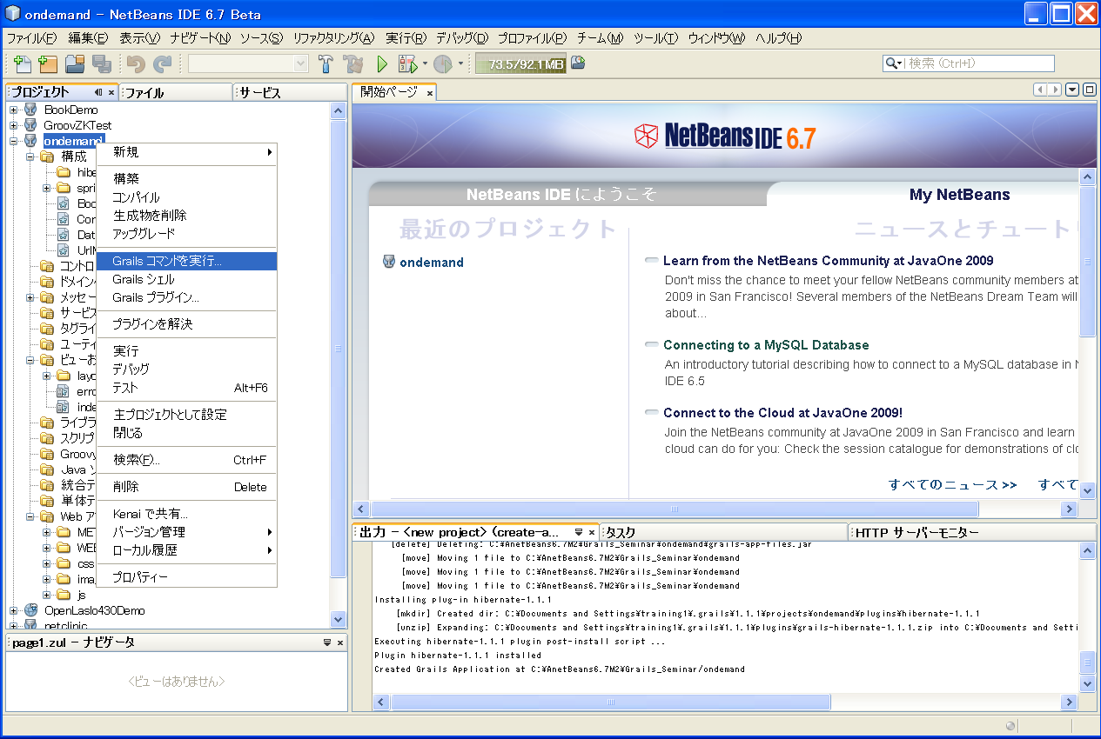Choose テスト from the context menu

pos(186,388)
